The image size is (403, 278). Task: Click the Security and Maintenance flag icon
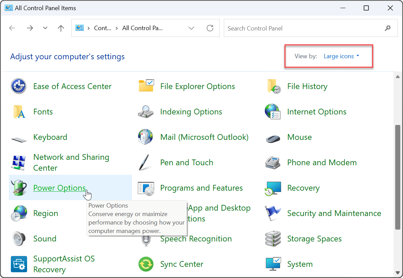(273, 213)
